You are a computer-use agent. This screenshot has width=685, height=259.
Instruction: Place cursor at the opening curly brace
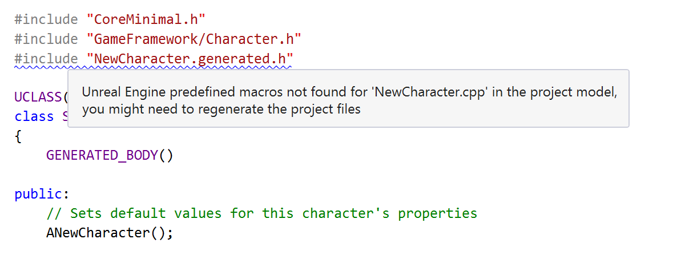coord(18,136)
